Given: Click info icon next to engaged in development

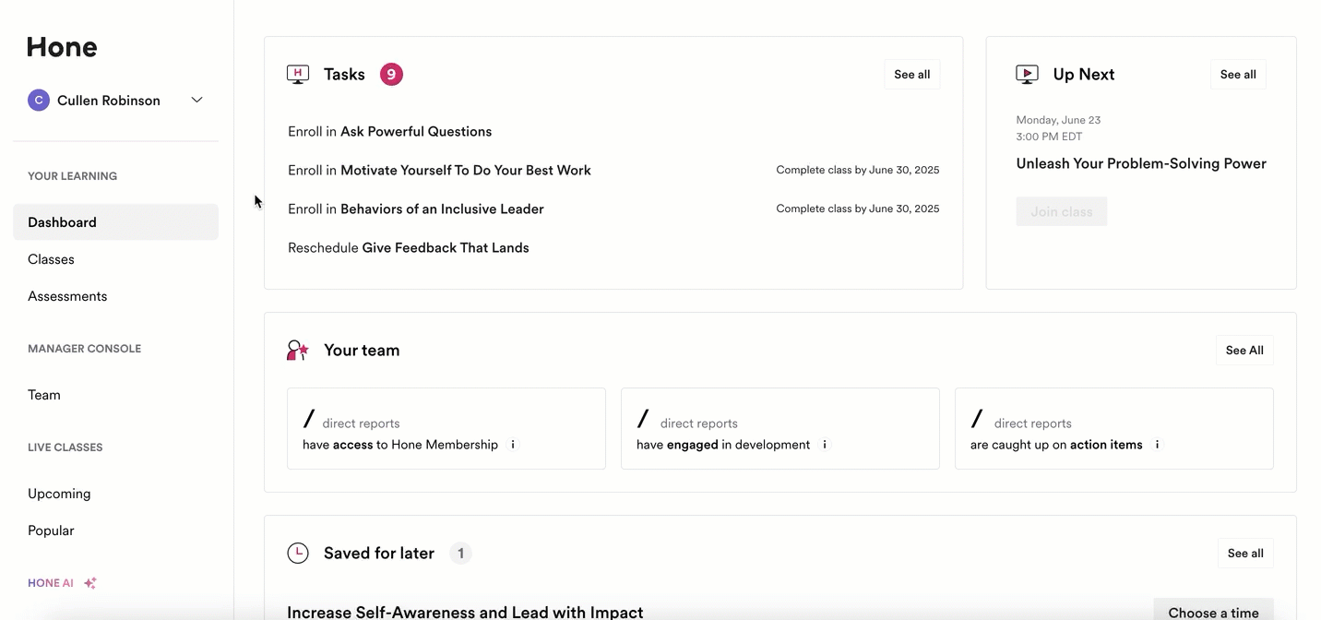Looking at the screenshot, I should [825, 445].
